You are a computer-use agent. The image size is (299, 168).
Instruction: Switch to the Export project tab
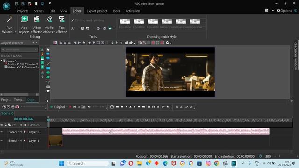(97, 11)
